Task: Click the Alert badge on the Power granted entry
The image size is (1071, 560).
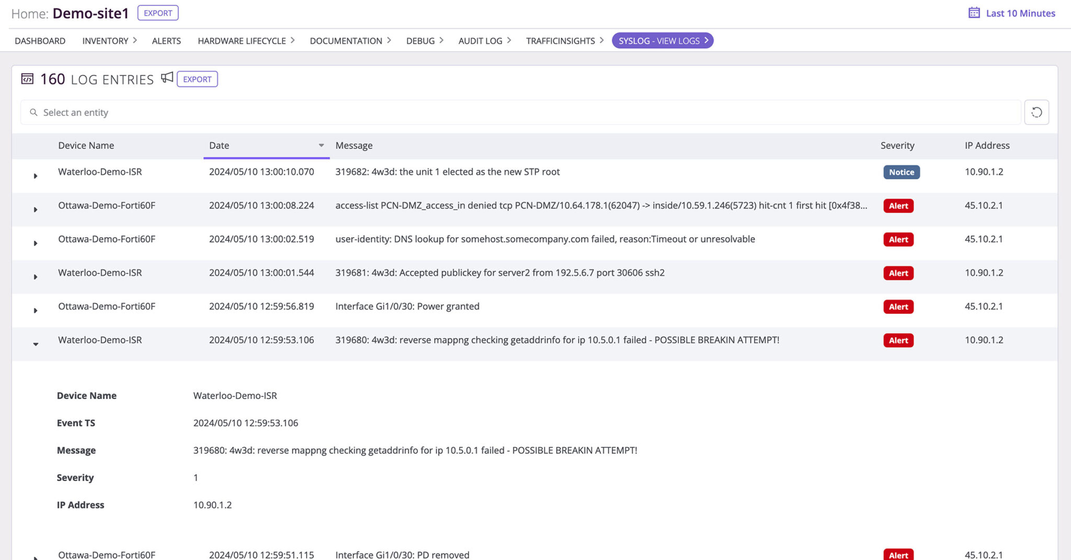Action: 898,307
